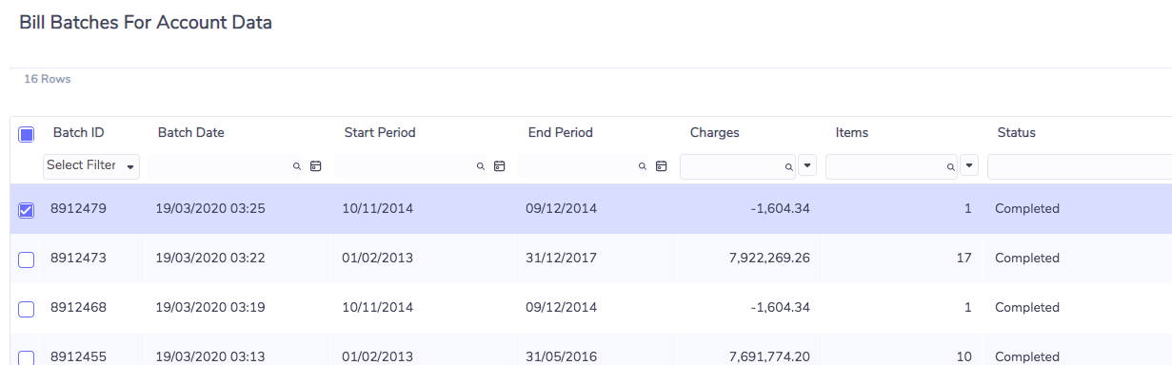Click the Start Period filter search icon
The width and height of the screenshot is (1172, 365).
[481, 166]
